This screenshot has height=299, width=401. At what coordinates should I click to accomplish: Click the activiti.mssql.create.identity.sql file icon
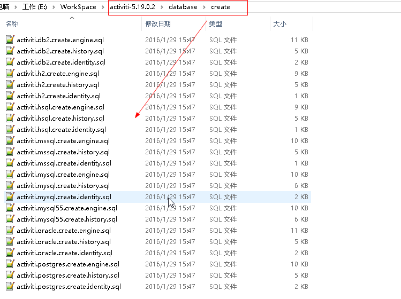coord(10,163)
